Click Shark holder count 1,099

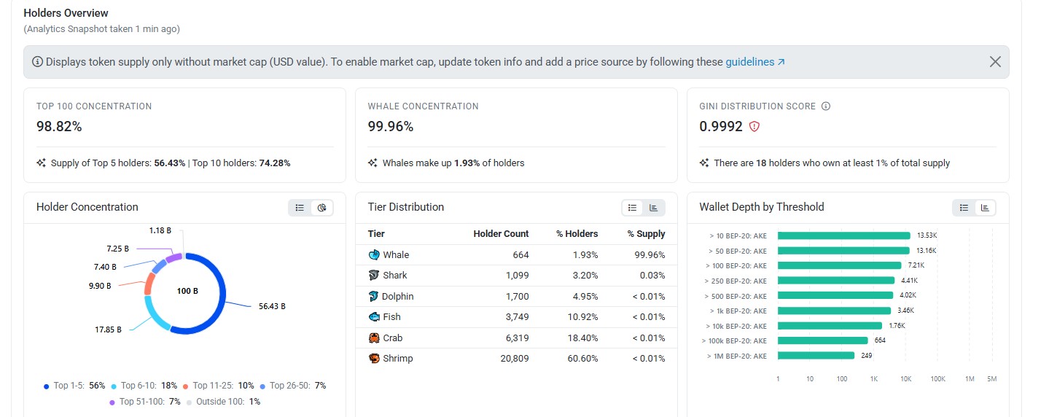[x=516, y=276]
